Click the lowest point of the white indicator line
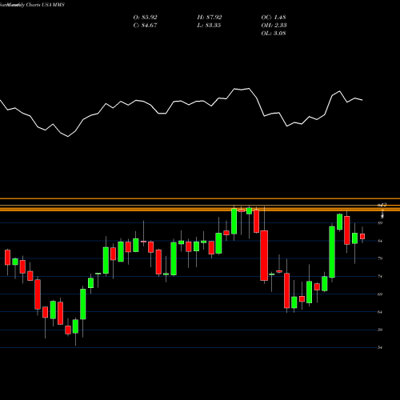400x400 pixels. tap(68, 137)
